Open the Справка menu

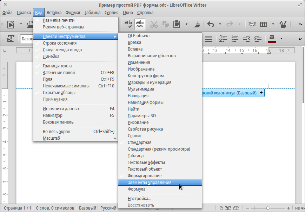pyautogui.click(x=145, y=13)
